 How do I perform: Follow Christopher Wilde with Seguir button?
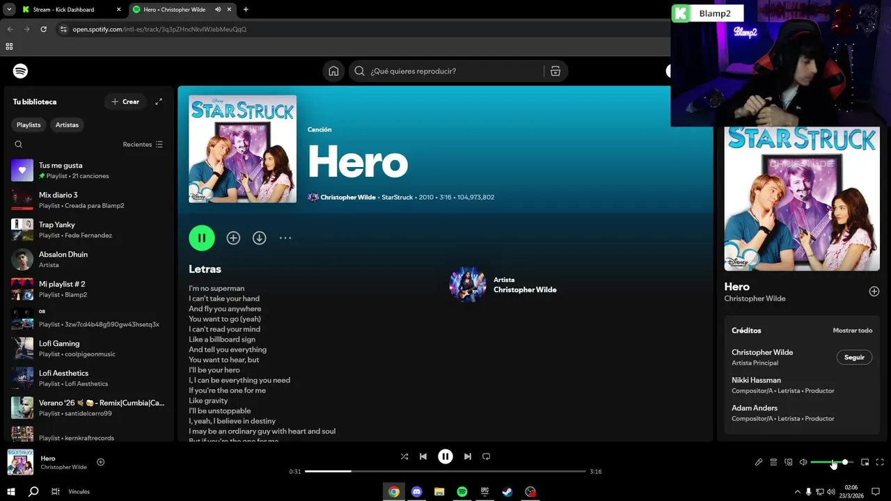coord(854,357)
